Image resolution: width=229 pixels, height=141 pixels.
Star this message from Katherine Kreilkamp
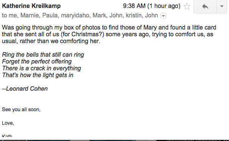tap(187, 6)
